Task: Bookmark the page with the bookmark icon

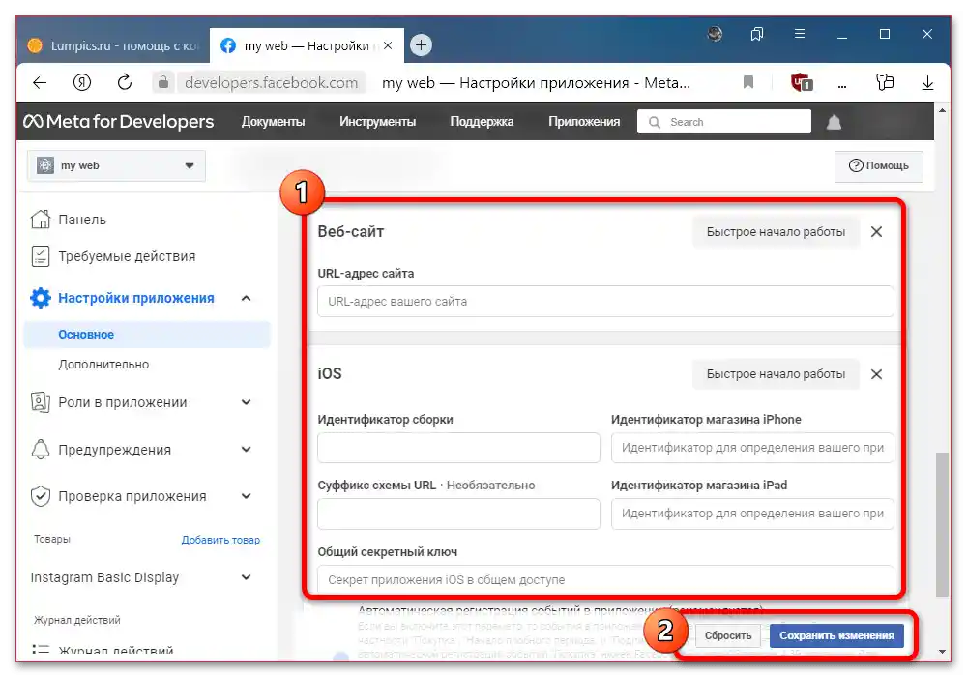Action: point(748,82)
